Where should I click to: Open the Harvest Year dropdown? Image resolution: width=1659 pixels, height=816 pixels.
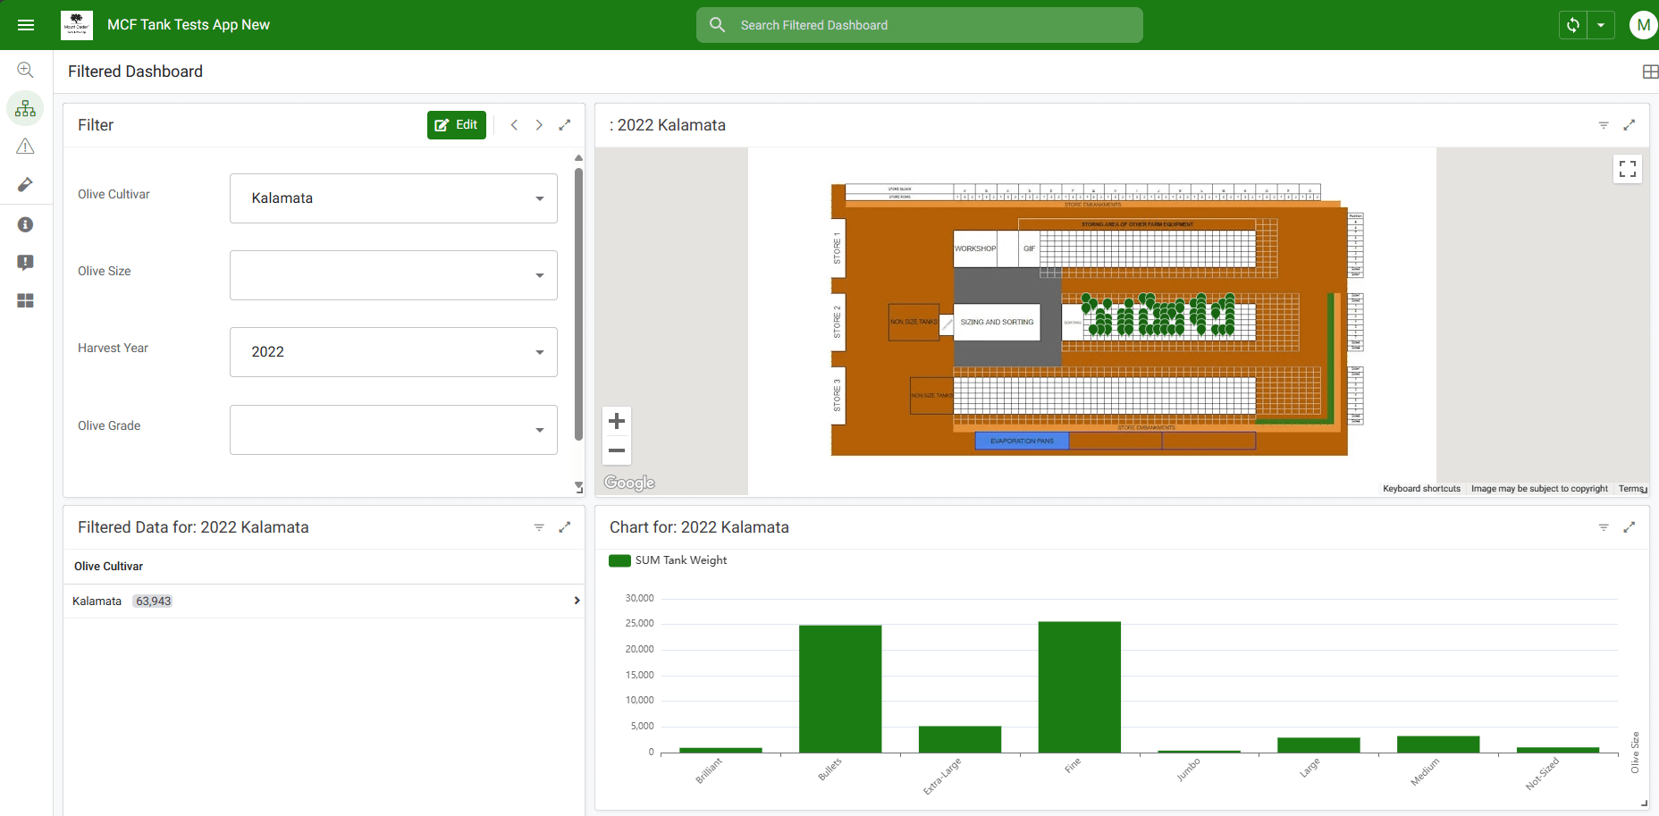pyautogui.click(x=393, y=352)
